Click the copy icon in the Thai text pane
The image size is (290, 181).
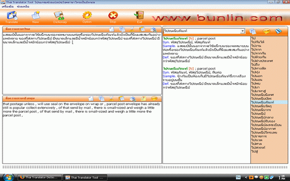122,29
